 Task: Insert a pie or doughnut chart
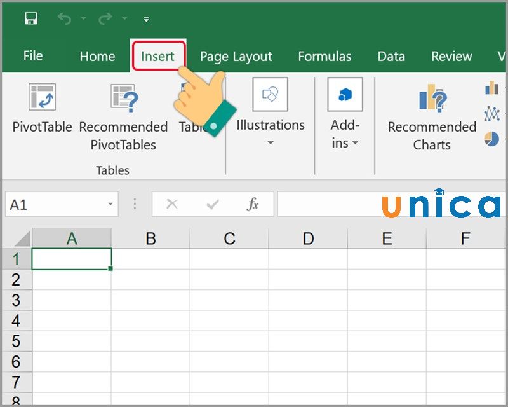[x=491, y=138]
